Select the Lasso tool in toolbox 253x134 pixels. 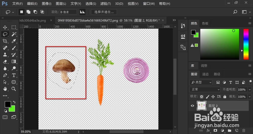(x=5, y=34)
